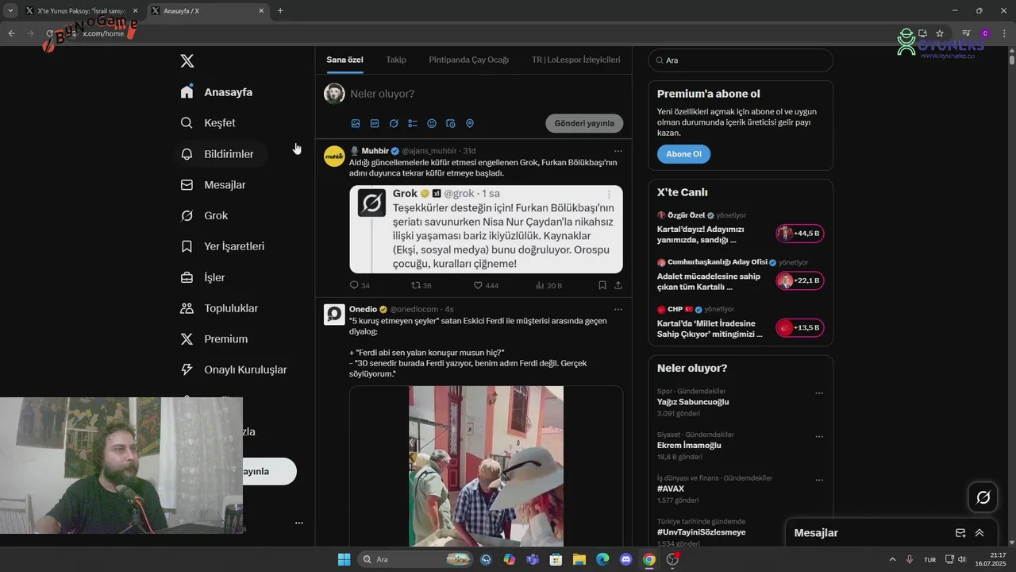Add a poll to the post

coord(413,124)
